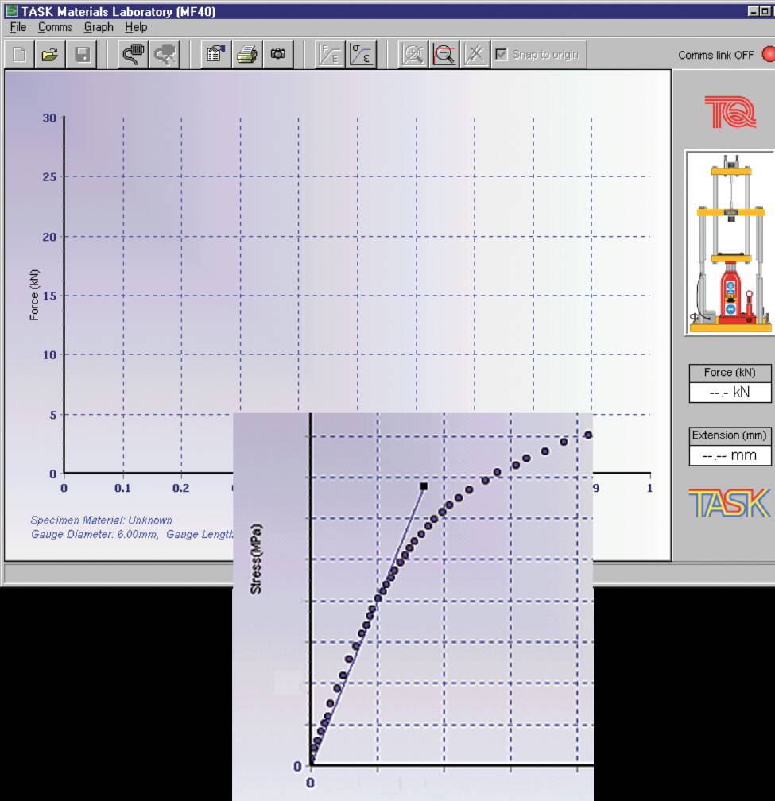The height and width of the screenshot is (801, 775).
Task: Click the Force (kN) readout field
Action: pos(730,393)
